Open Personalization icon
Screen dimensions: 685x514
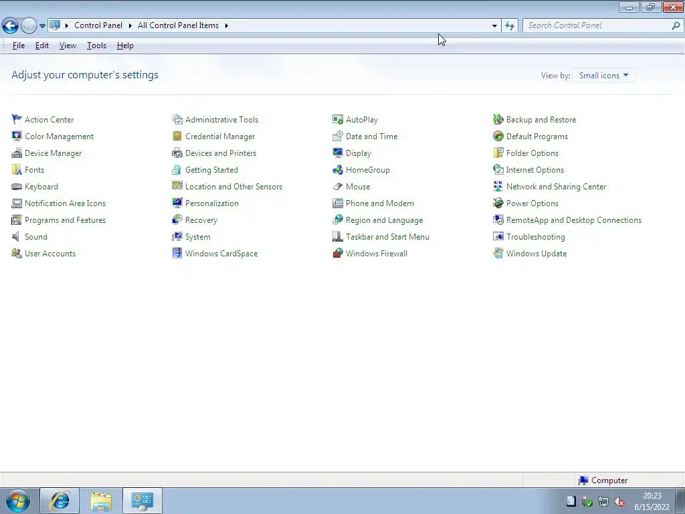(177, 203)
